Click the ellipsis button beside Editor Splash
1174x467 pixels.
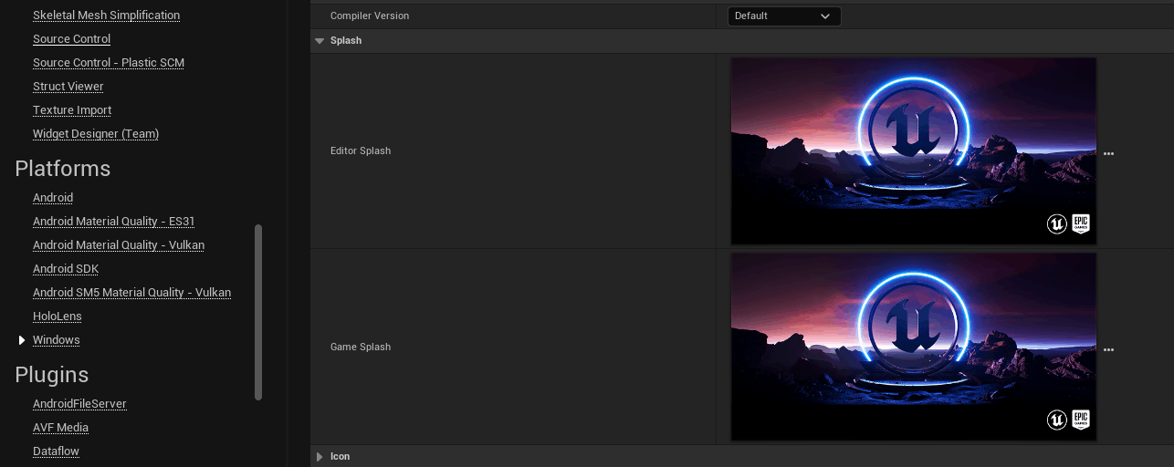coord(1108,154)
